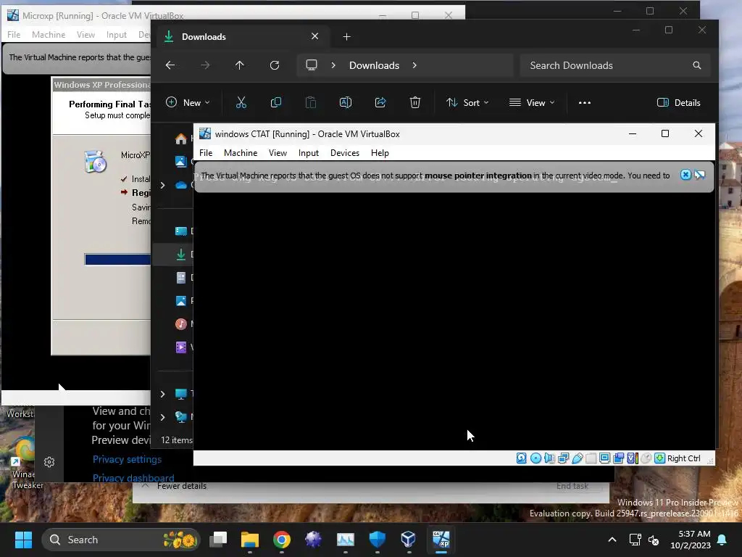
Task: Open File menu in windows CTAT VirtualBox
Action: click(206, 152)
